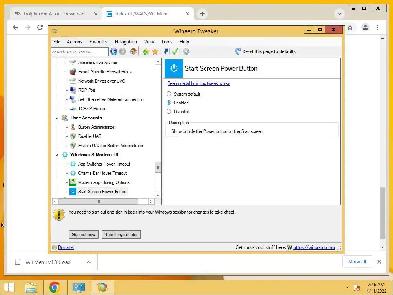Add this tweak to favorites with green plus star
The height and width of the screenshot is (295, 393).
(145, 52)
